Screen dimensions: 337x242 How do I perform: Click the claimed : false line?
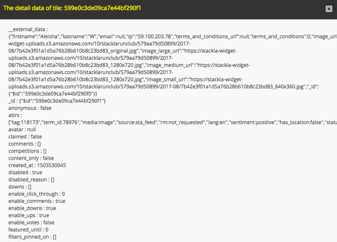coord(25,137)
